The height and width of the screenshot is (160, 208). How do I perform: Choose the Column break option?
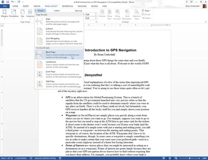click(59, 31)
